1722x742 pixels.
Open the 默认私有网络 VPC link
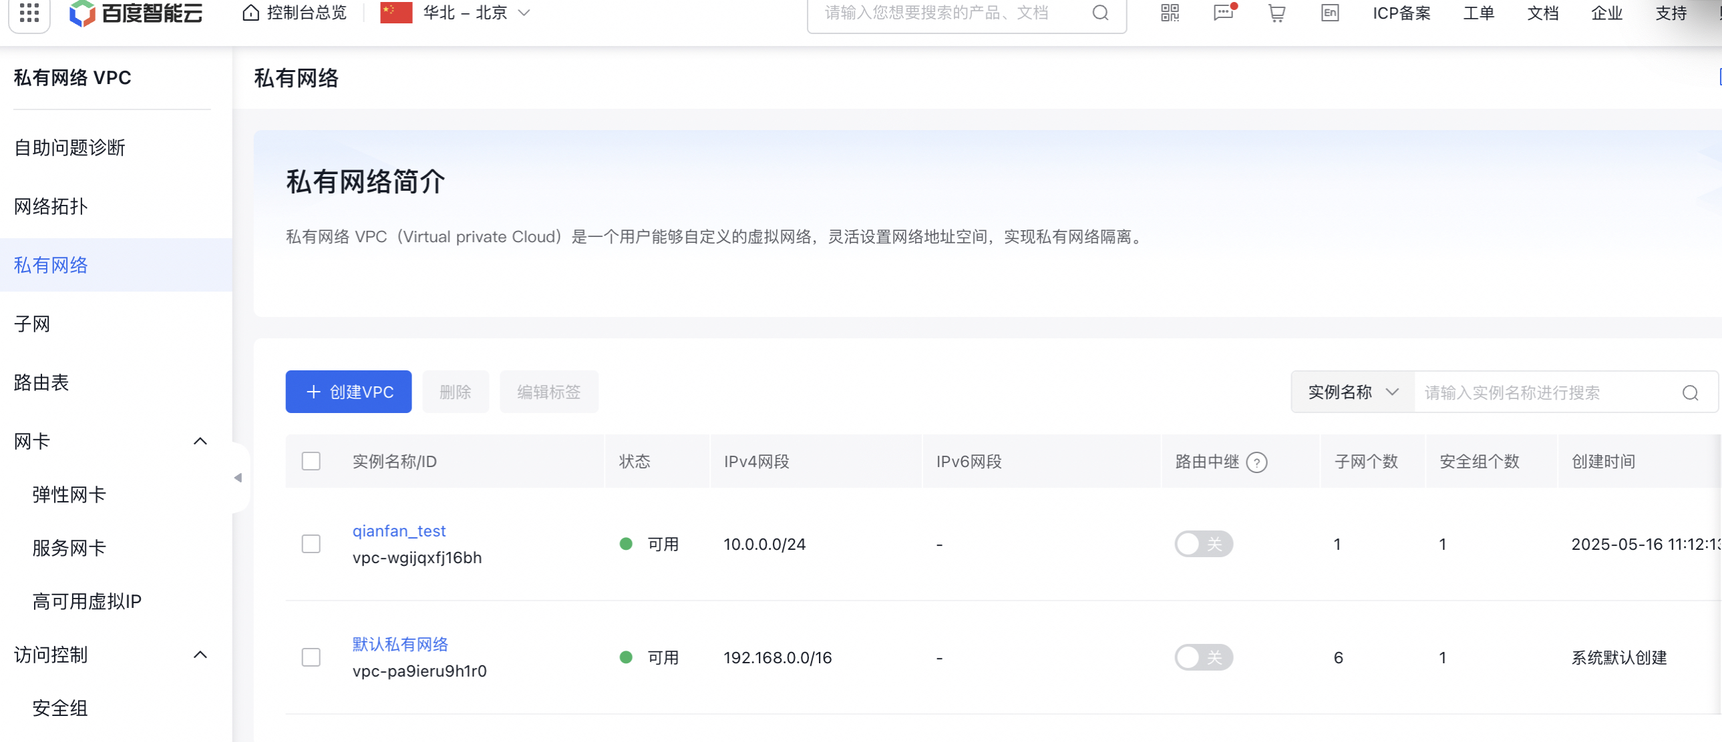(x=400, y=645)
